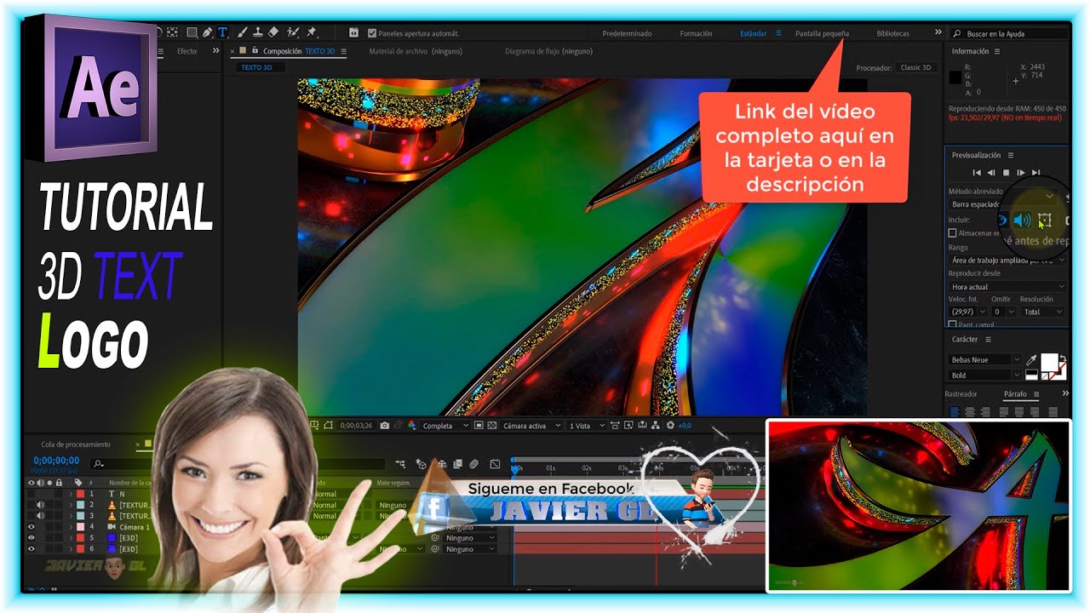
Task: Click the composition mini-flowchart icon in timeline
Action: [400, 464]
